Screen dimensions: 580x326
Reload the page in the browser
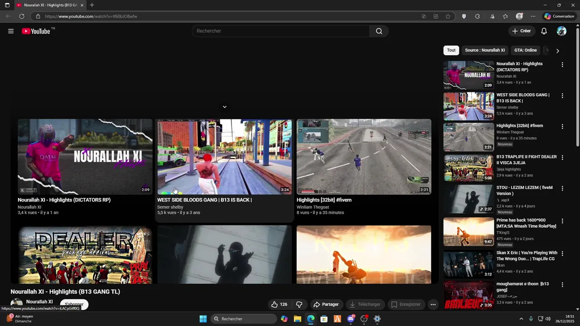21,16
